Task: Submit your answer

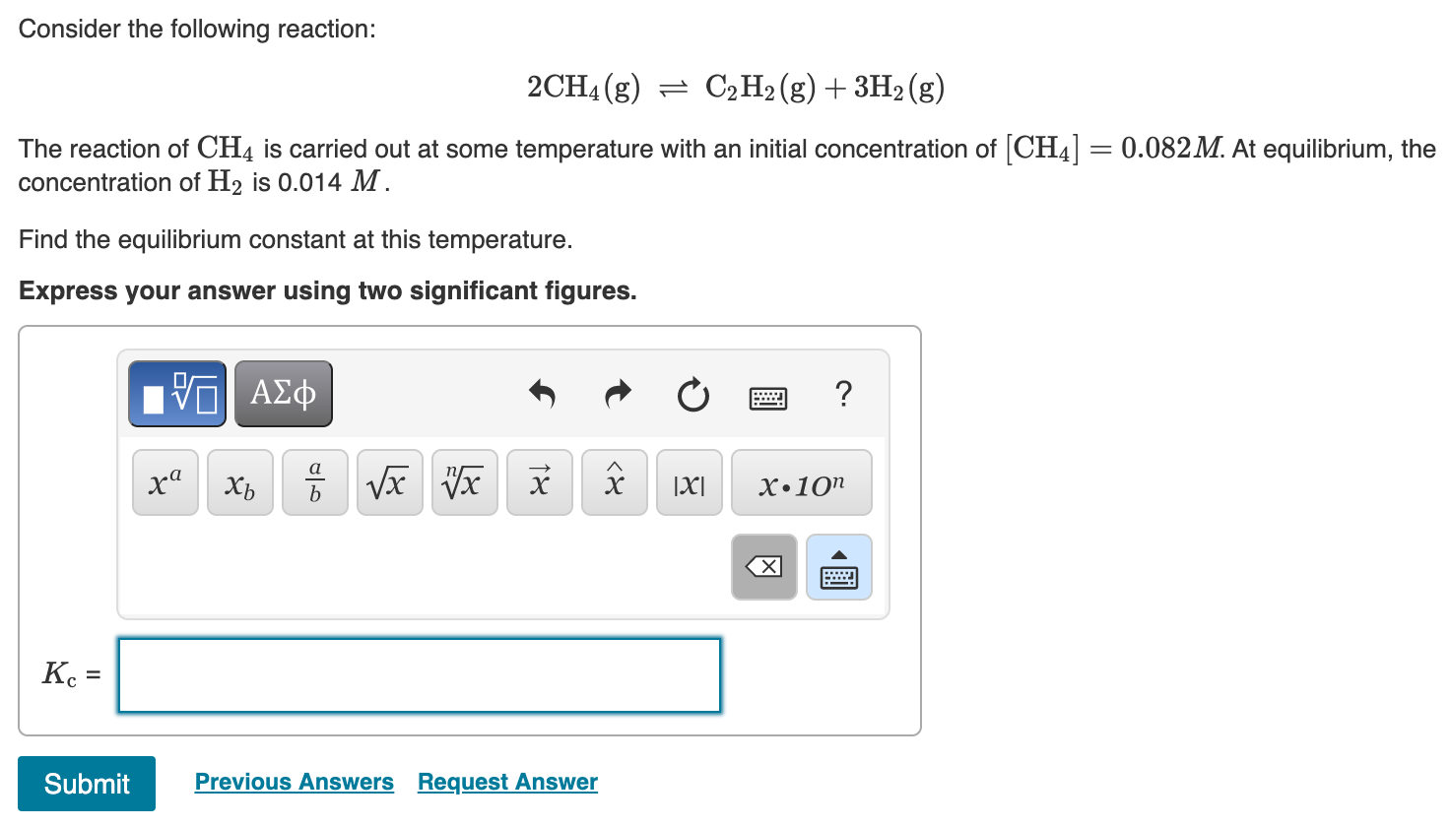Action: [86, 784]
